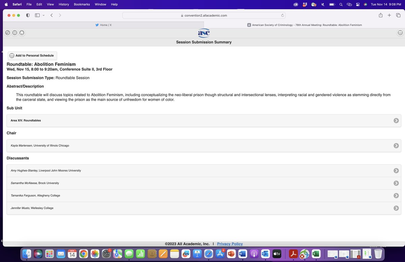Click the muted volume icon in menu bar
The width and height of the screenshot is (405, 262).
pos(323,4)
